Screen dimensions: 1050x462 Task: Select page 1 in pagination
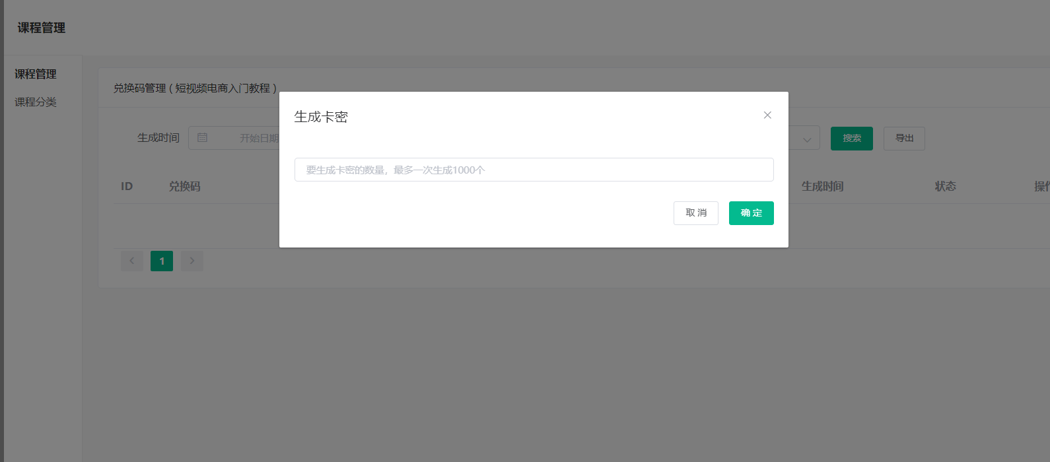point(162,261)
